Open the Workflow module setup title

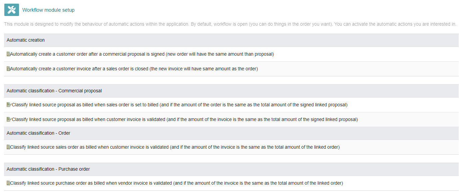point(48,10)
